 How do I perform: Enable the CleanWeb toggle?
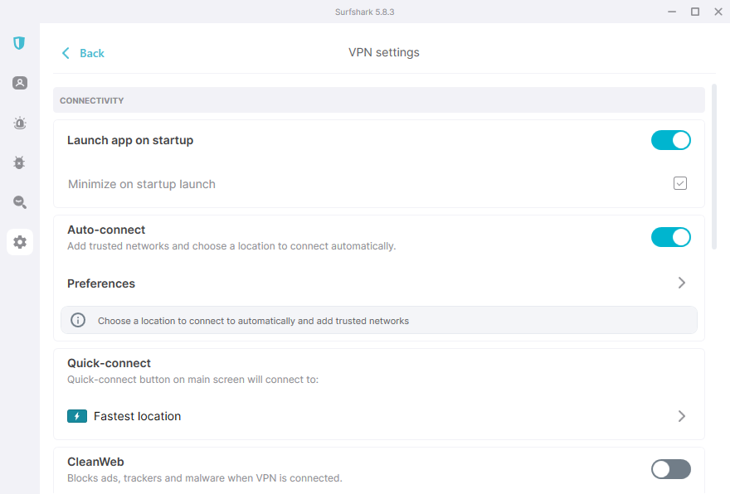click(x=670, y=469)
